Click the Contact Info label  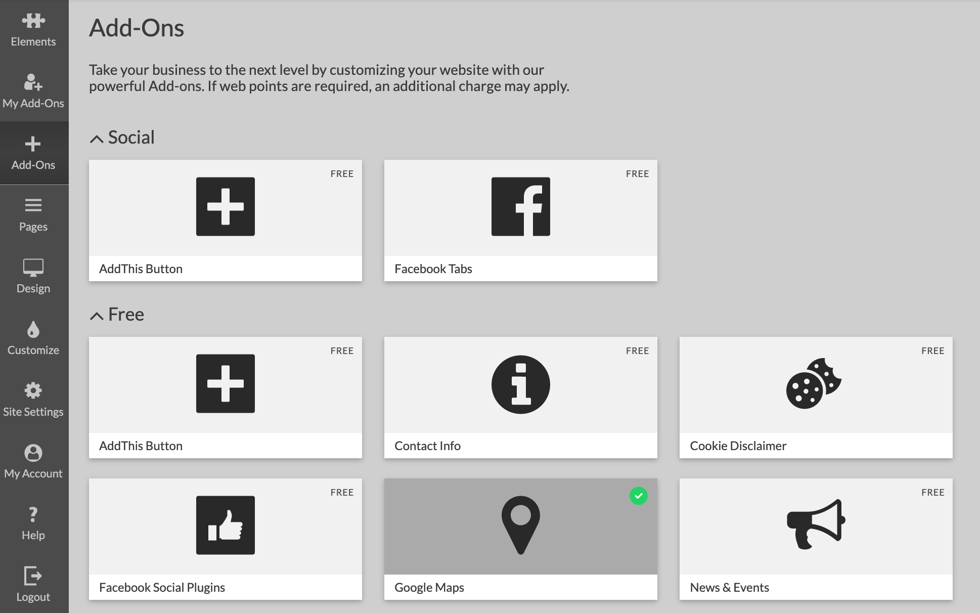coord(427,446)
